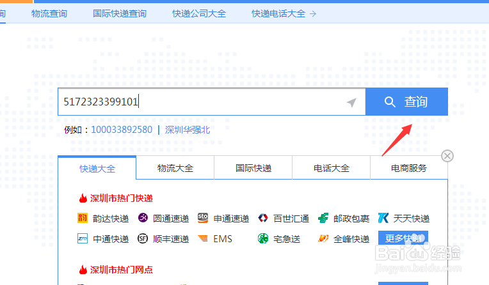
Task: Click the location arrow icon in search box
Action: click(x=351, y=102)
